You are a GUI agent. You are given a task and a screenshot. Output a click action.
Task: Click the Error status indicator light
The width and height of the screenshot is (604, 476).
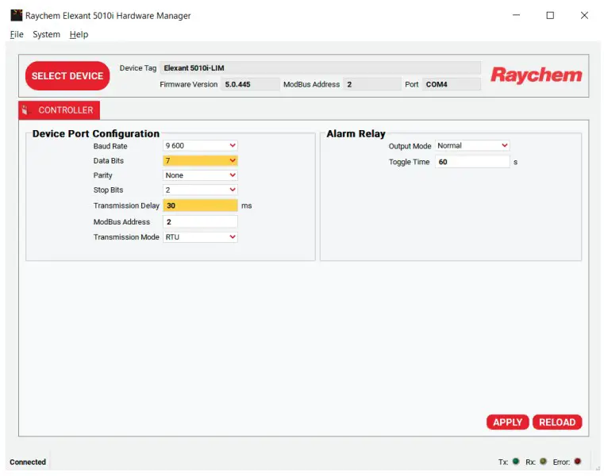tap(578, 462)
